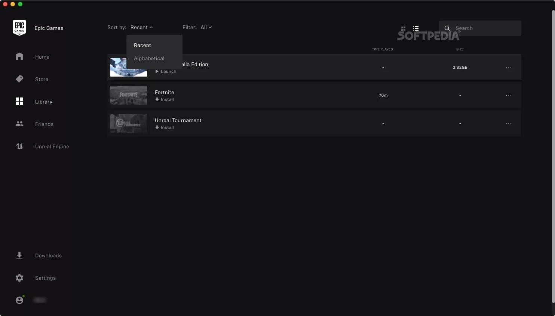The width and height of the screenshot is (555, 316).
Task: Click the TIME PLAYED column header
Action: pos(382,49)
